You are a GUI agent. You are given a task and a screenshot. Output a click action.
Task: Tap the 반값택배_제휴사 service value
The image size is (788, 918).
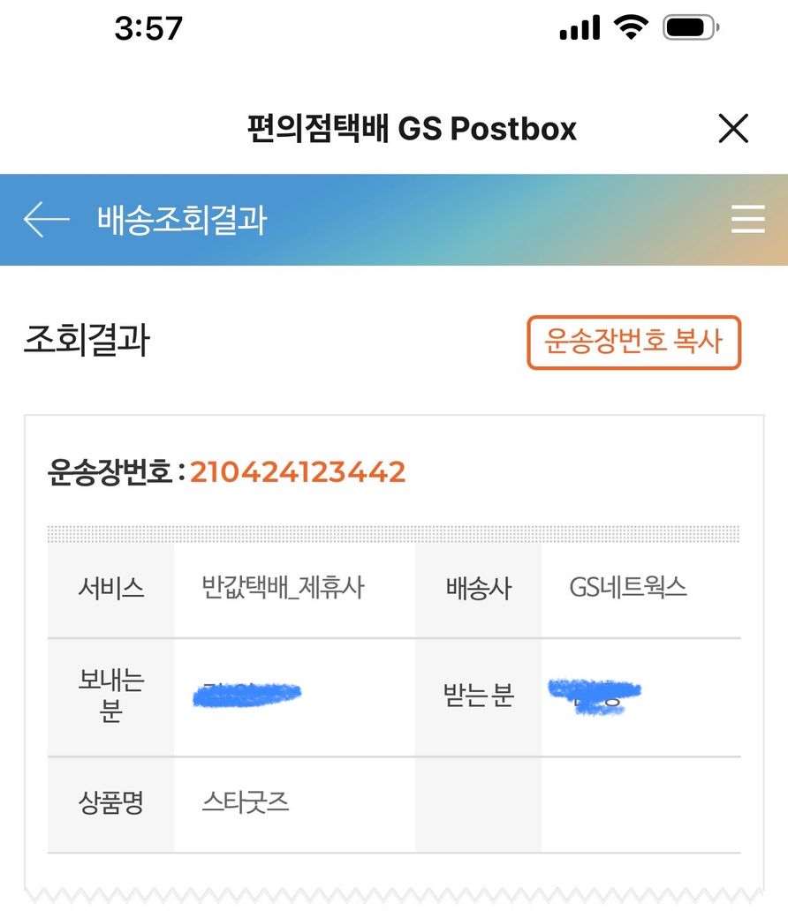(283, 588)
